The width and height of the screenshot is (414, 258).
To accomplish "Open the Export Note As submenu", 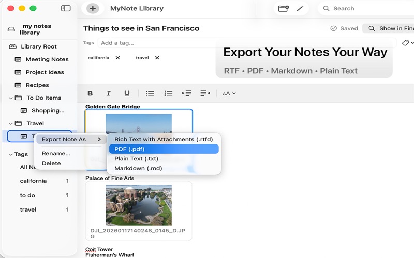I will tap(71, 139).
